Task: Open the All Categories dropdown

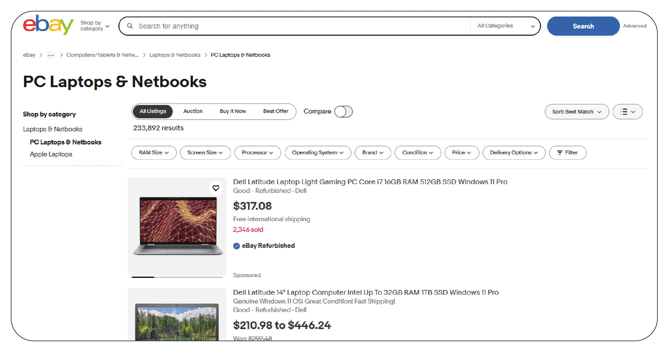Action: (506, 26)
